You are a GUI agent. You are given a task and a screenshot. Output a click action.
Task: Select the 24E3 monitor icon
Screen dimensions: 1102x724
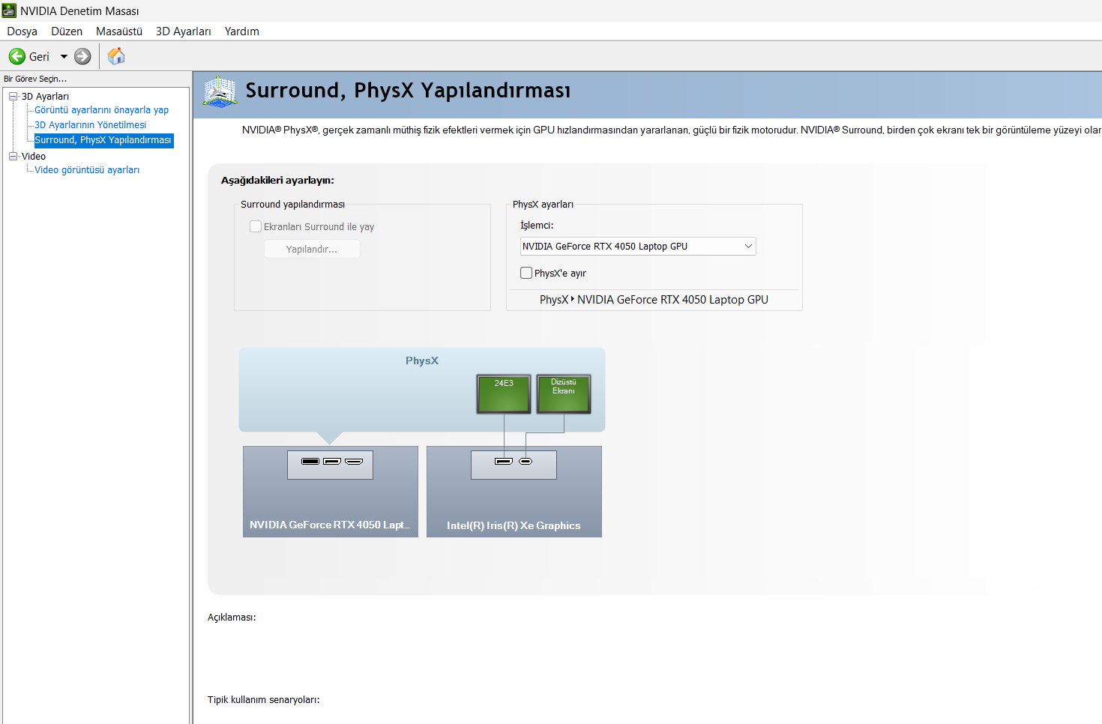504,394
